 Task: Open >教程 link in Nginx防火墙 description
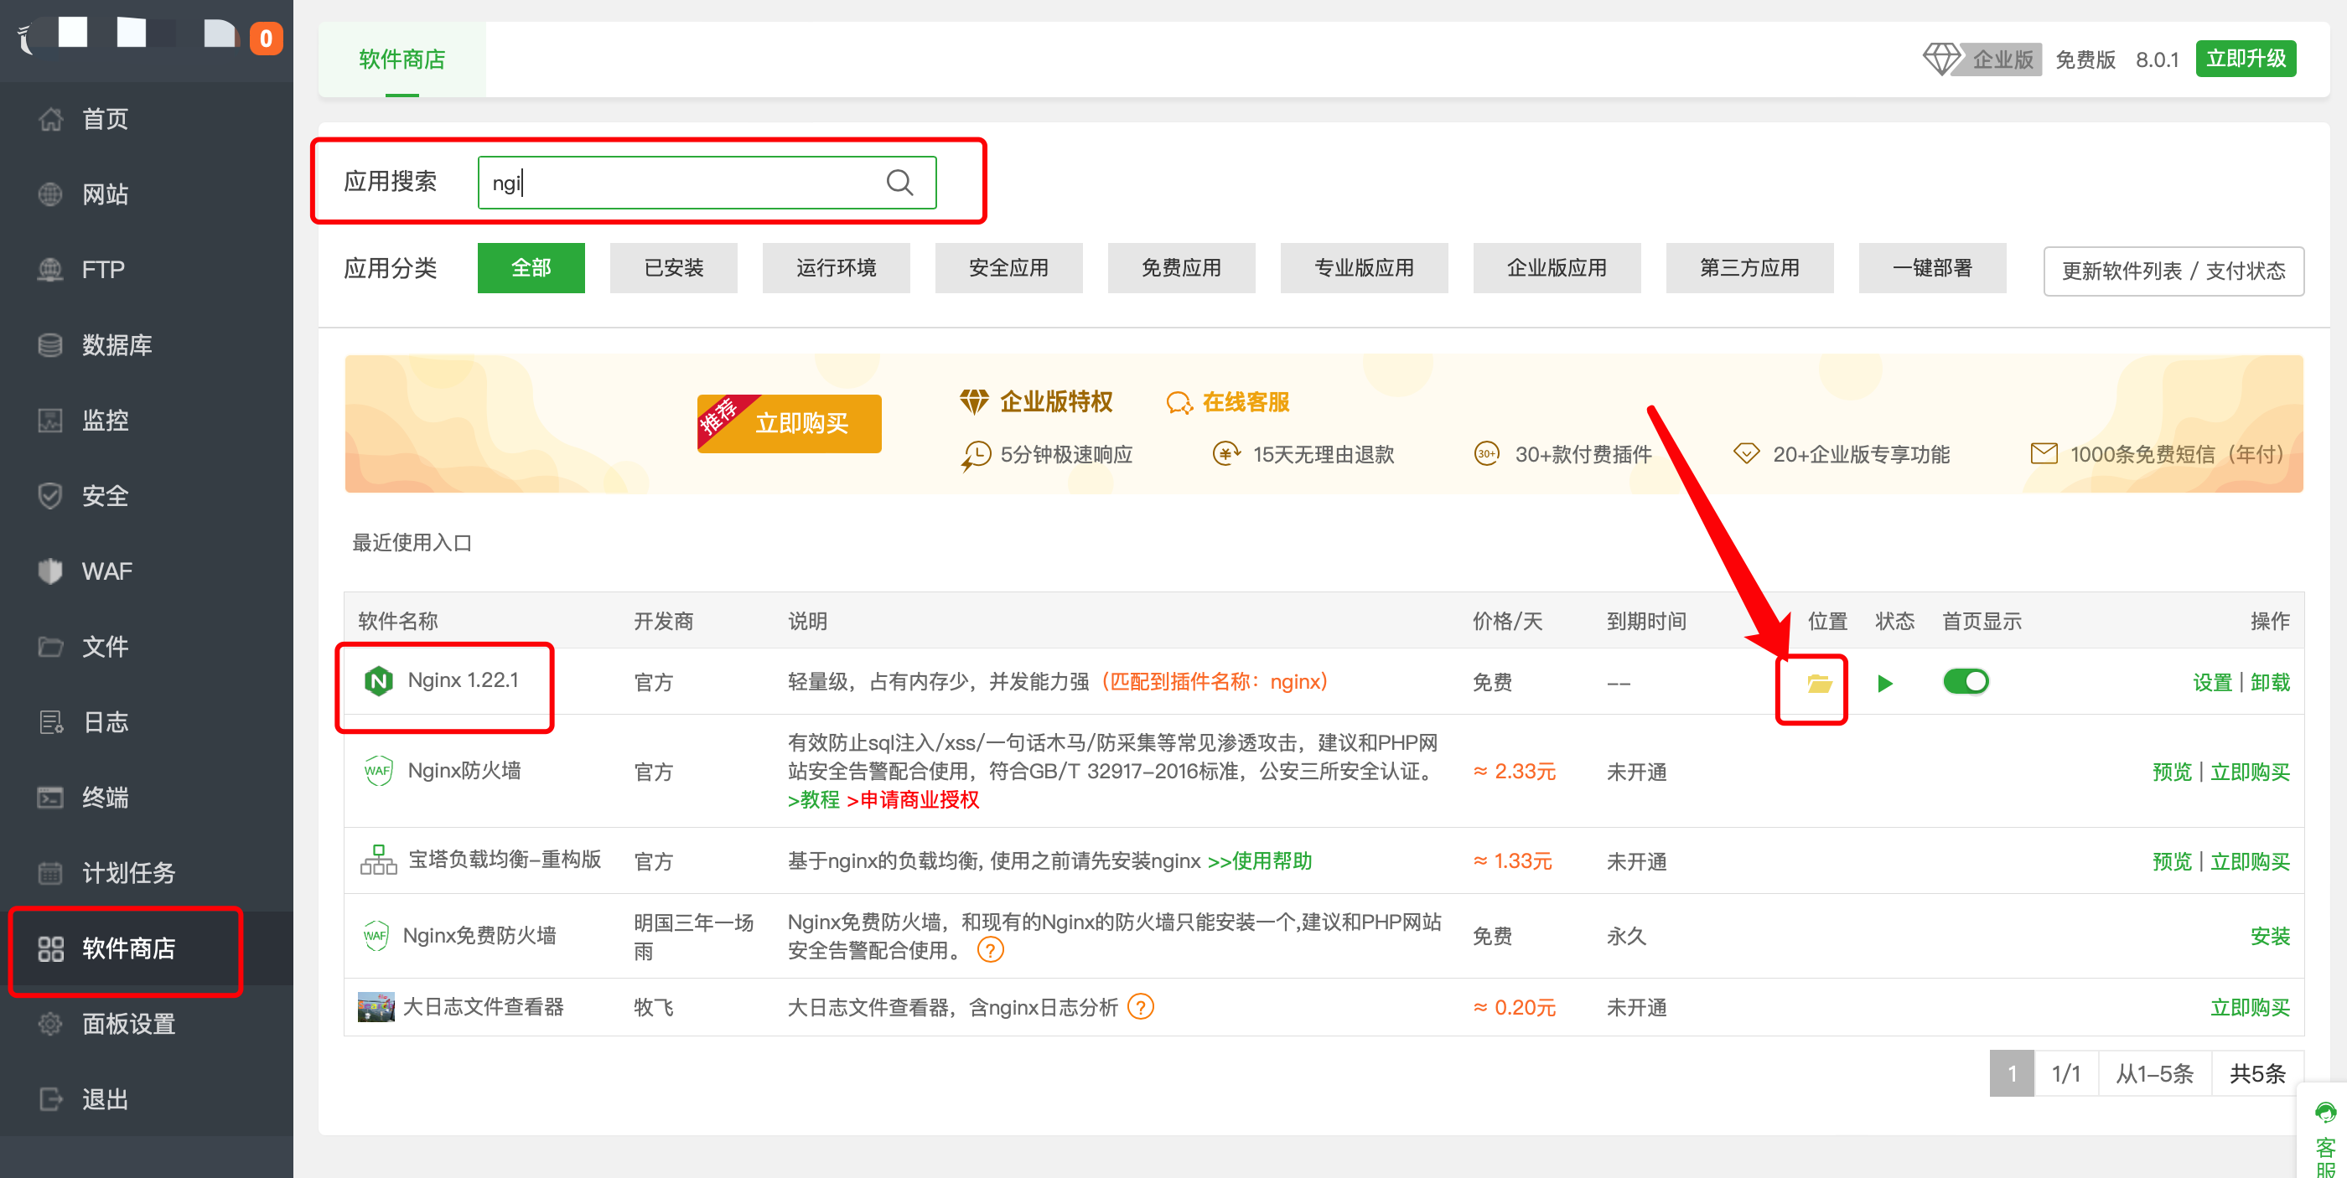pyautogui.click(x=814, y=800)
